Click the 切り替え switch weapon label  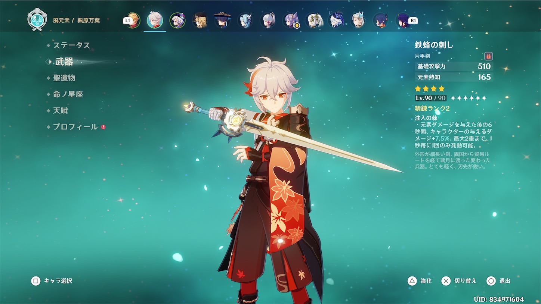(x=466, y=281)
